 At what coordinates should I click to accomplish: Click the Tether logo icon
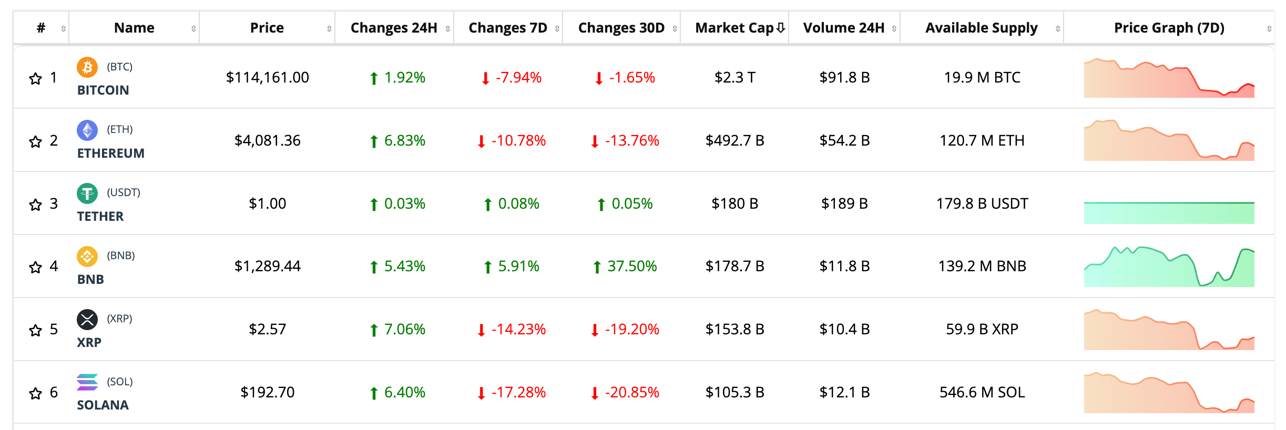[x=87, y=193]
